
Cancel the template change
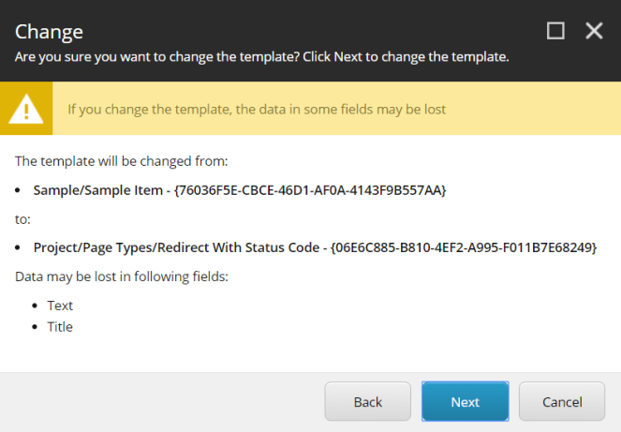tap(562, 402)
